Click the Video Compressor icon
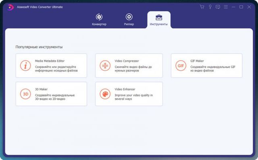The image size is (258, 160). point(105,66)
